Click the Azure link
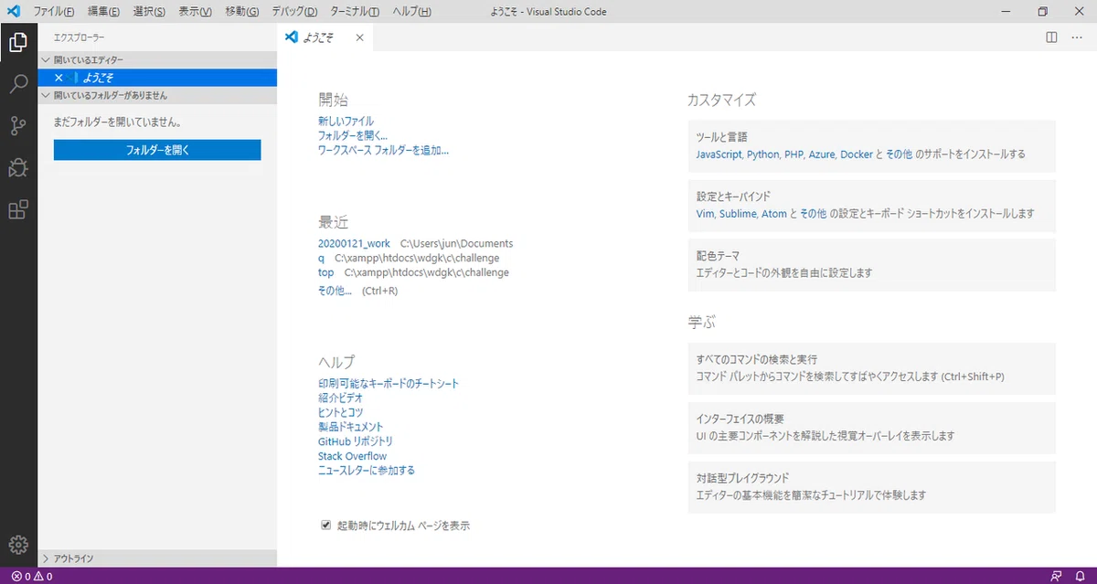Viewport: 1097px width, 584px height. [x=823, y=154]
